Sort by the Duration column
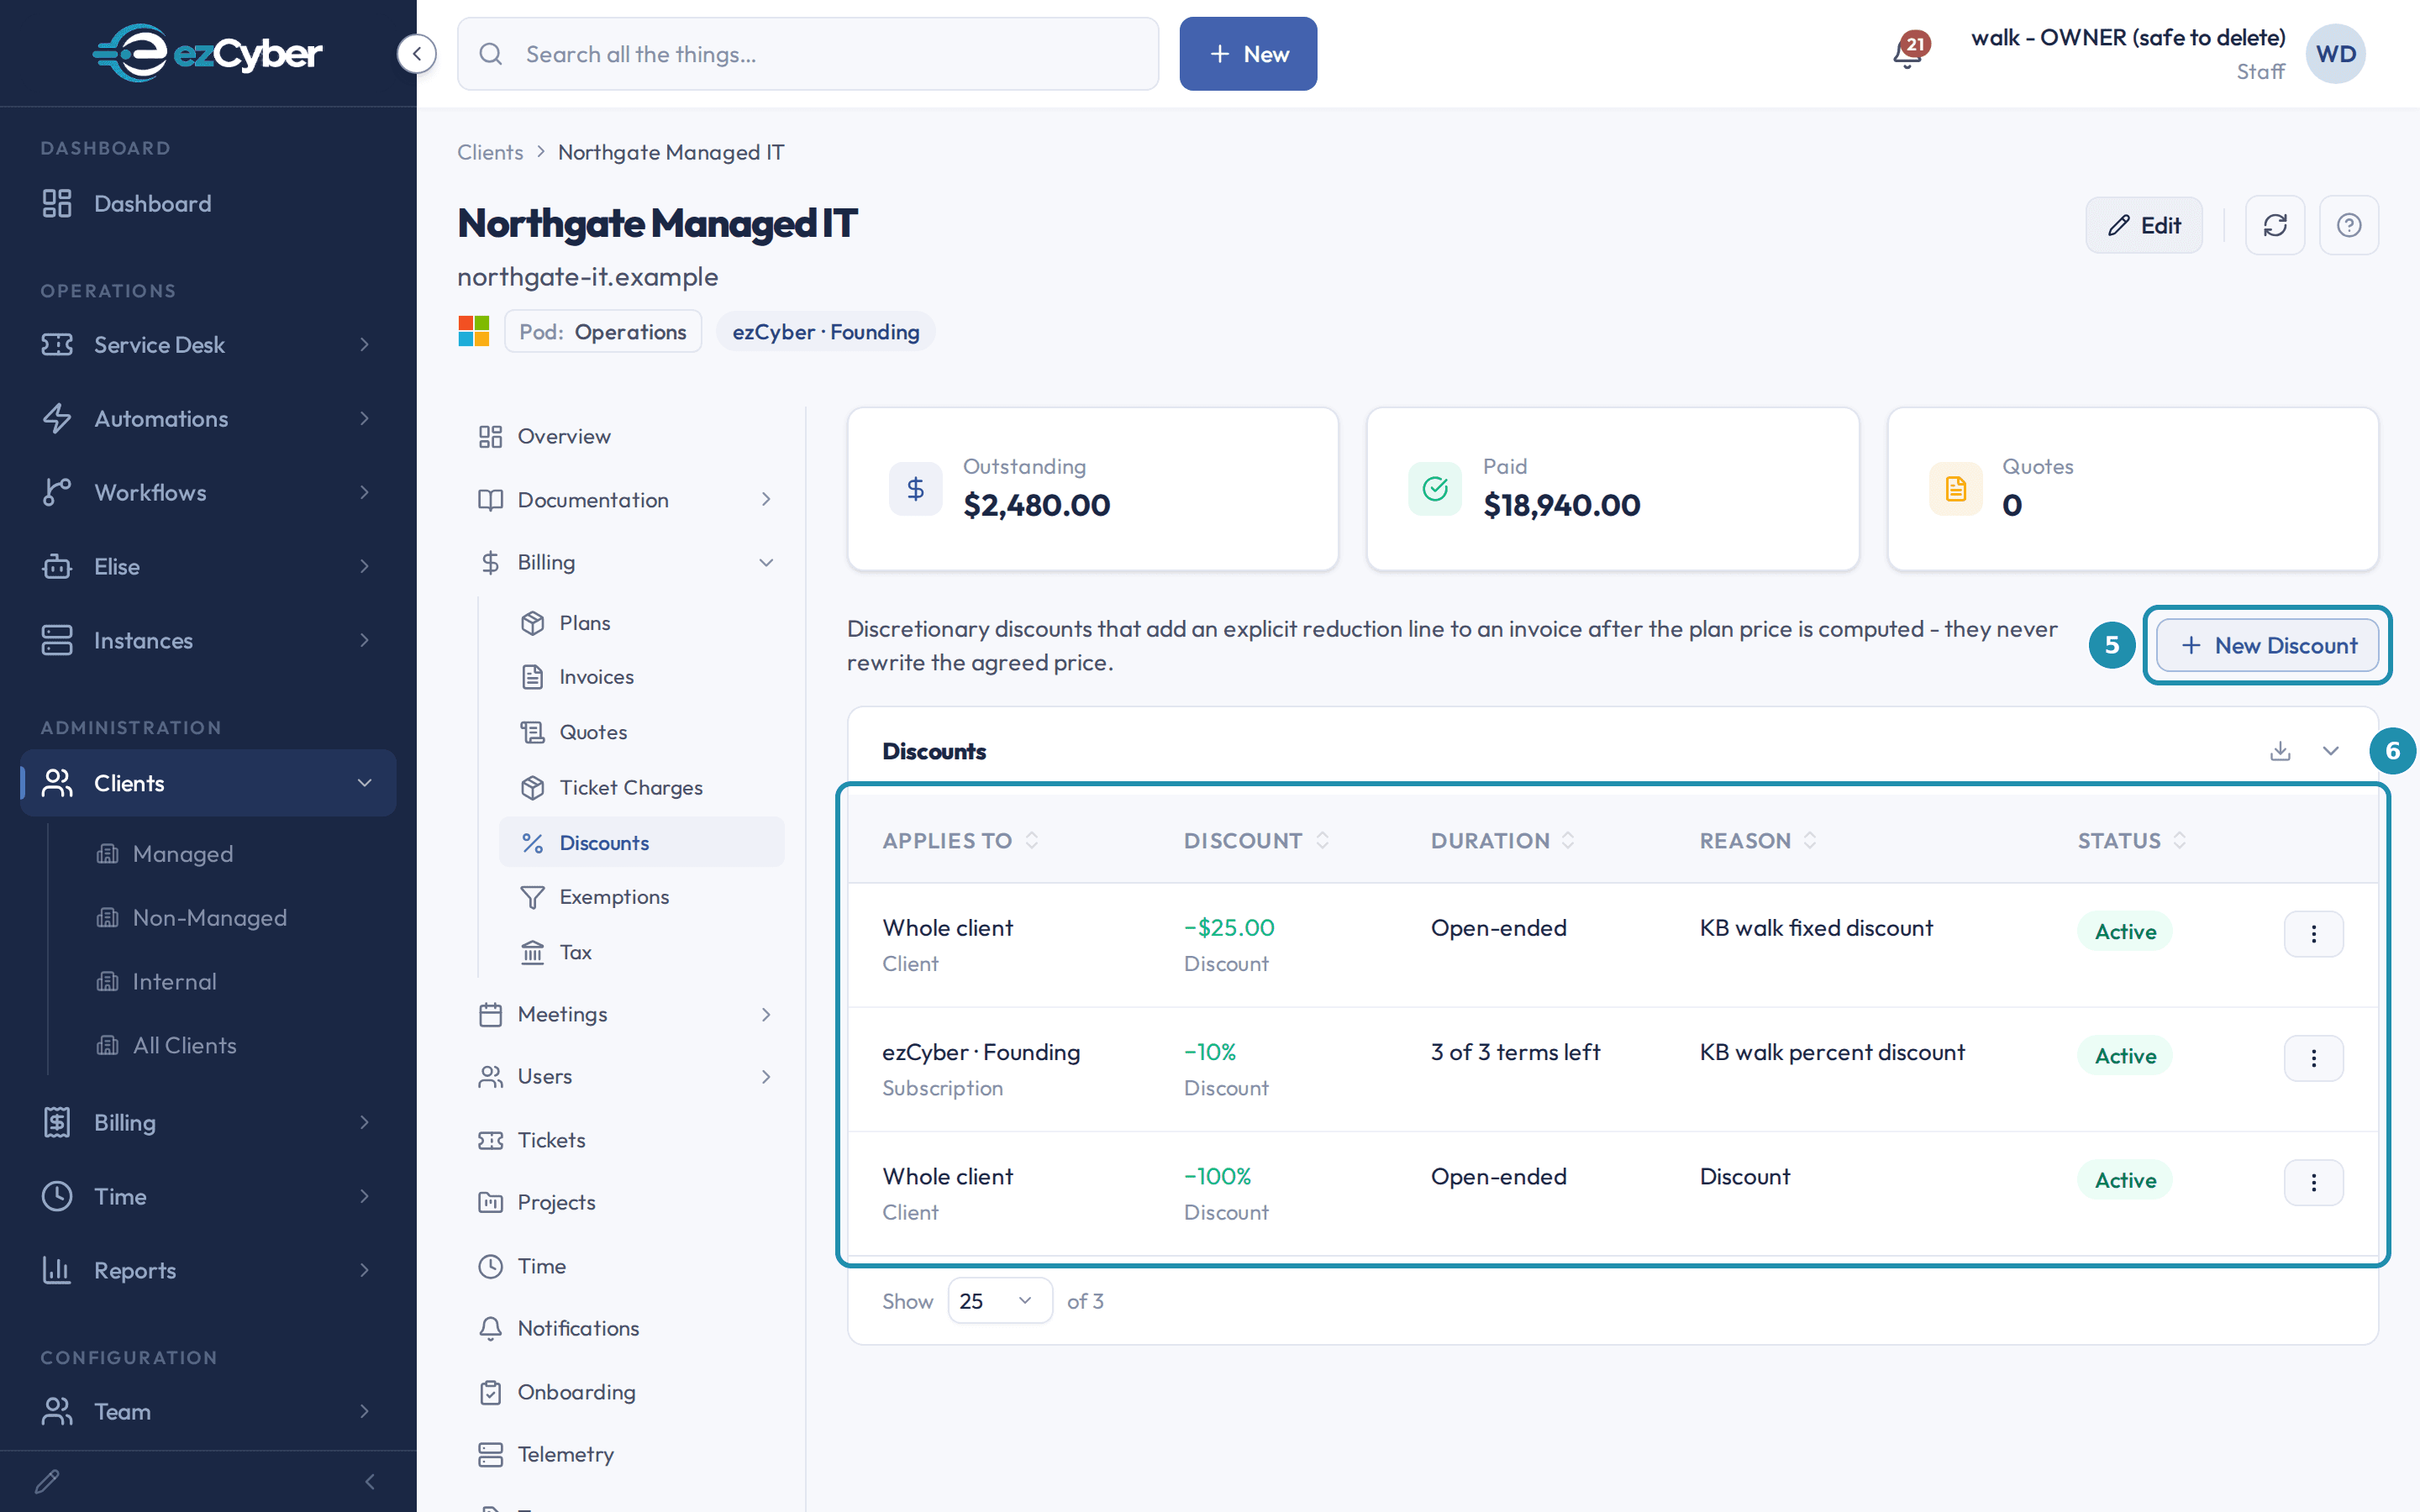The width and height of the screenshot is (2420, 1512). (x=1503, y=841)
